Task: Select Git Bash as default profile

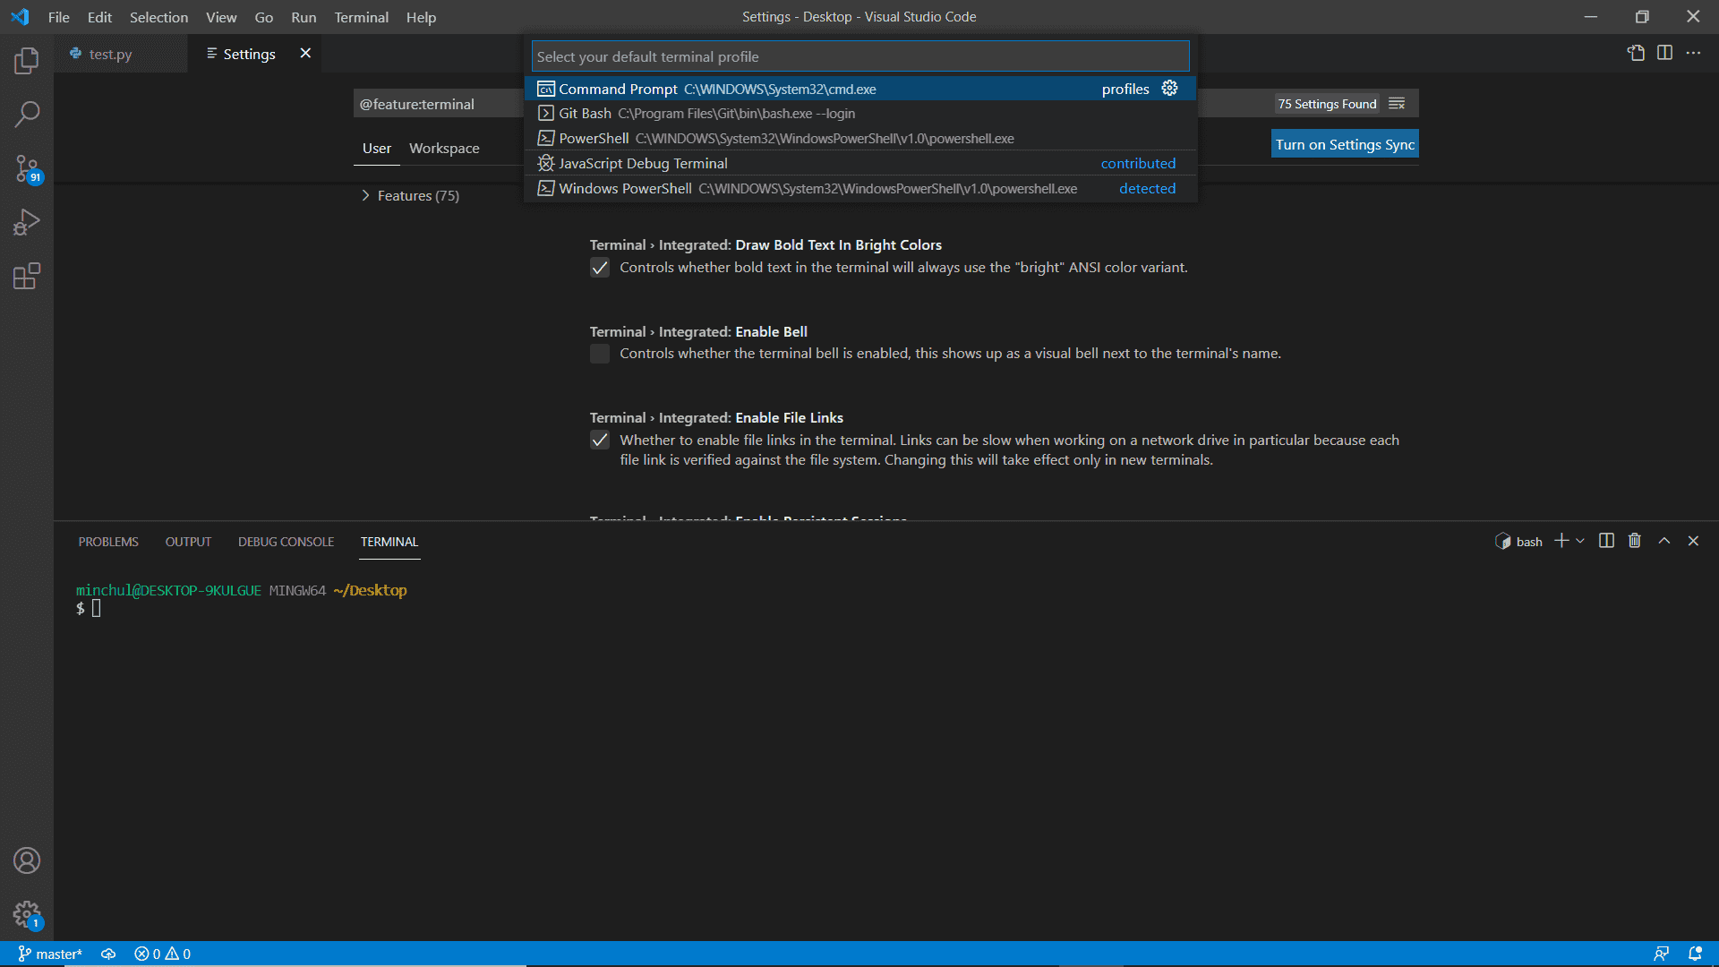Action: 860,114
